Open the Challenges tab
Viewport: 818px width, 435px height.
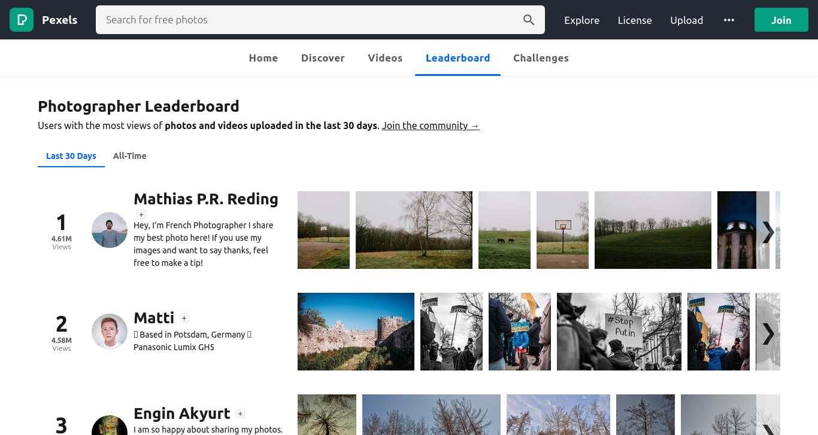pos(541,58)
